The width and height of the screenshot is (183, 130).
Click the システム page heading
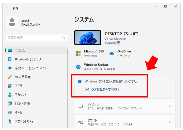[84, 19]
